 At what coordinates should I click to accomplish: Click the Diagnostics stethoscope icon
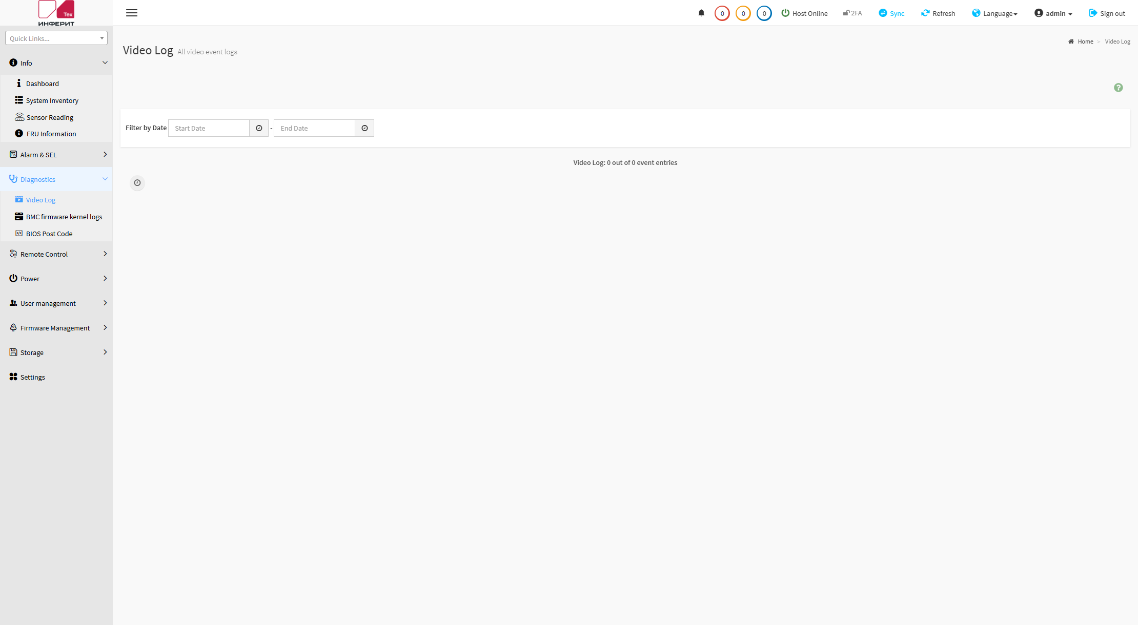(13, 179)
